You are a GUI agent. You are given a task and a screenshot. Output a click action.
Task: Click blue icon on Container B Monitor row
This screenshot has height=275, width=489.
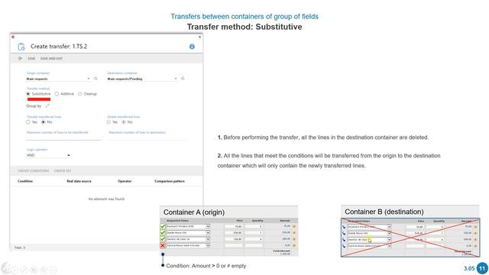click(344, 240)
